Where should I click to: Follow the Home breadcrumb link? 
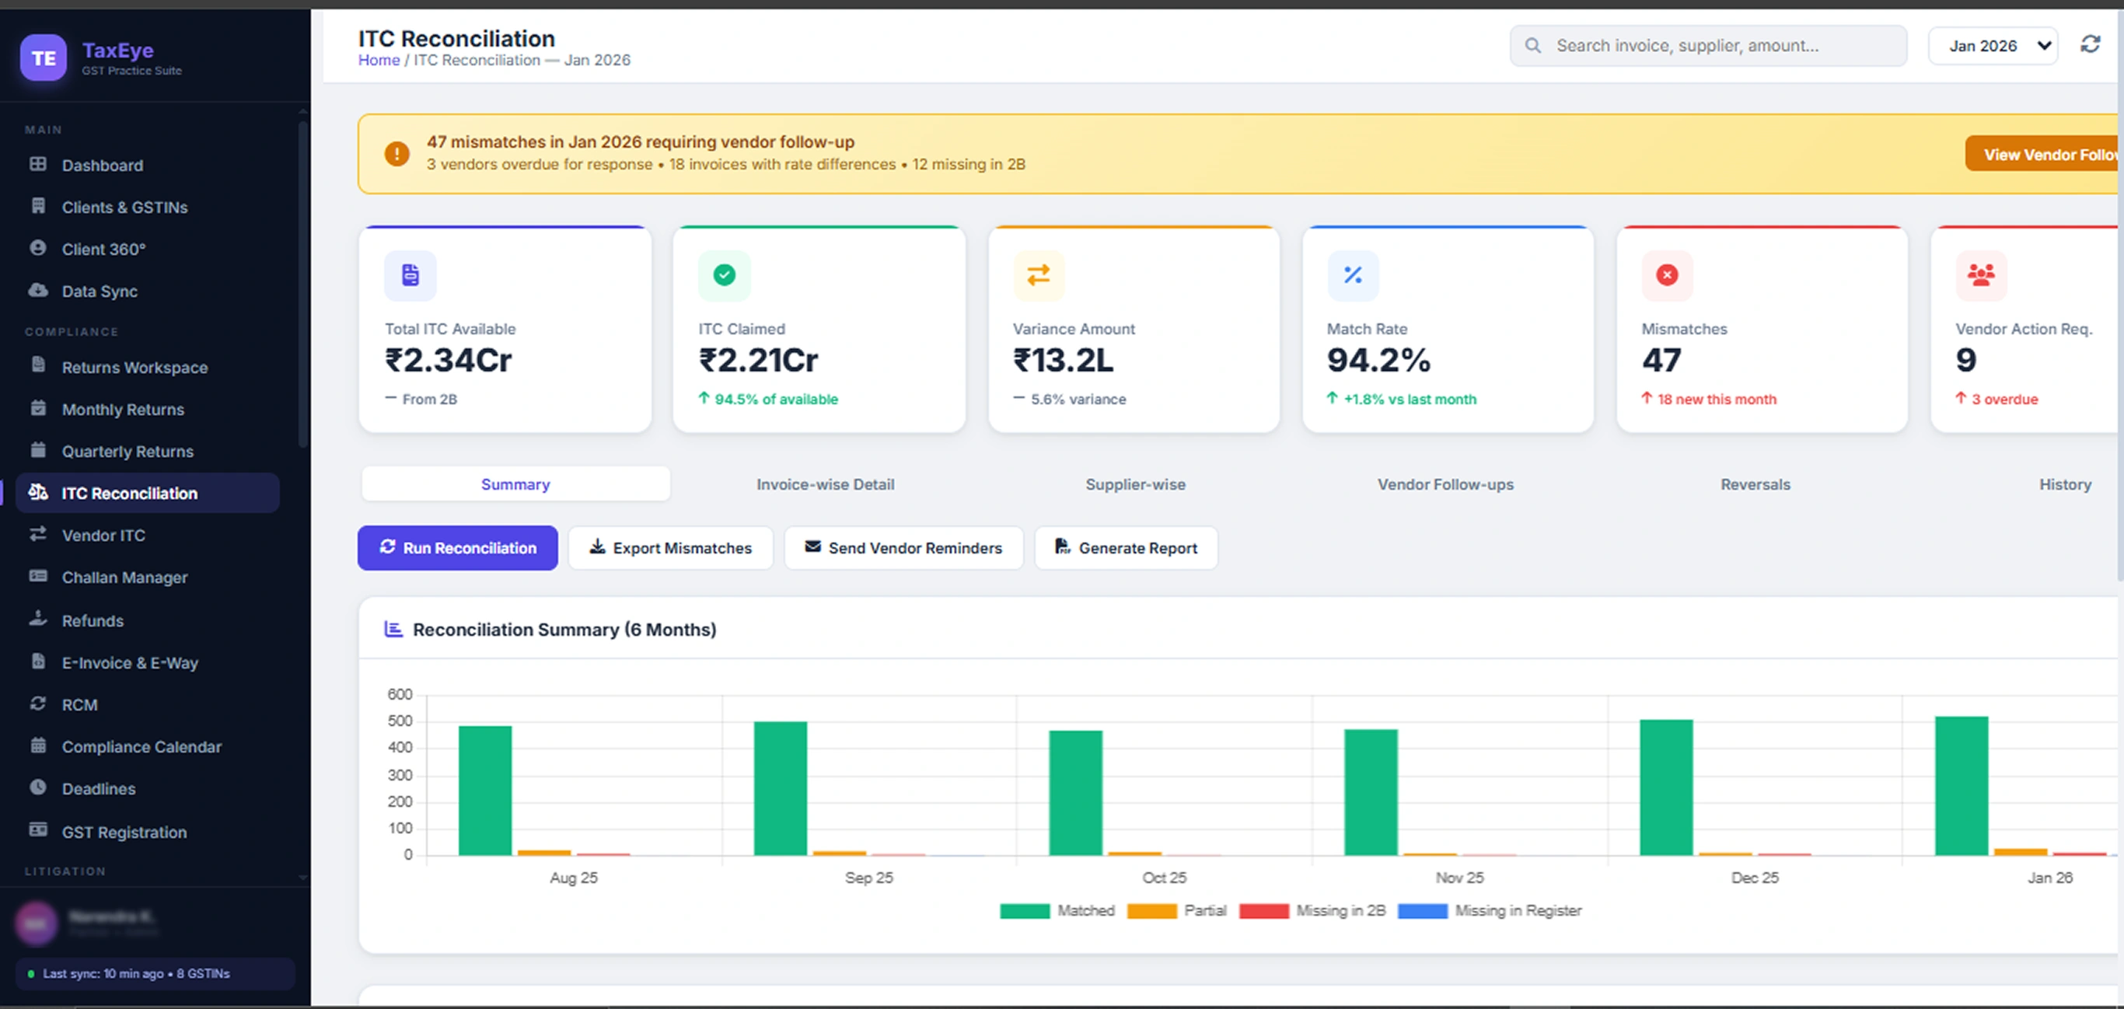click(379, 60)
